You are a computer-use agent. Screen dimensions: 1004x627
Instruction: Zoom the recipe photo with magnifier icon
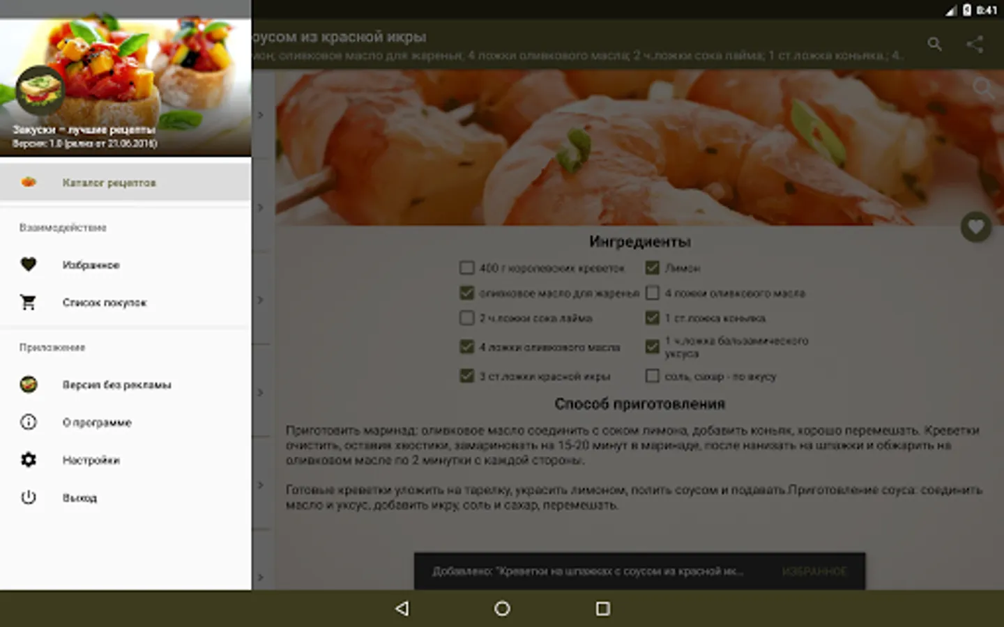pos(983,88)
